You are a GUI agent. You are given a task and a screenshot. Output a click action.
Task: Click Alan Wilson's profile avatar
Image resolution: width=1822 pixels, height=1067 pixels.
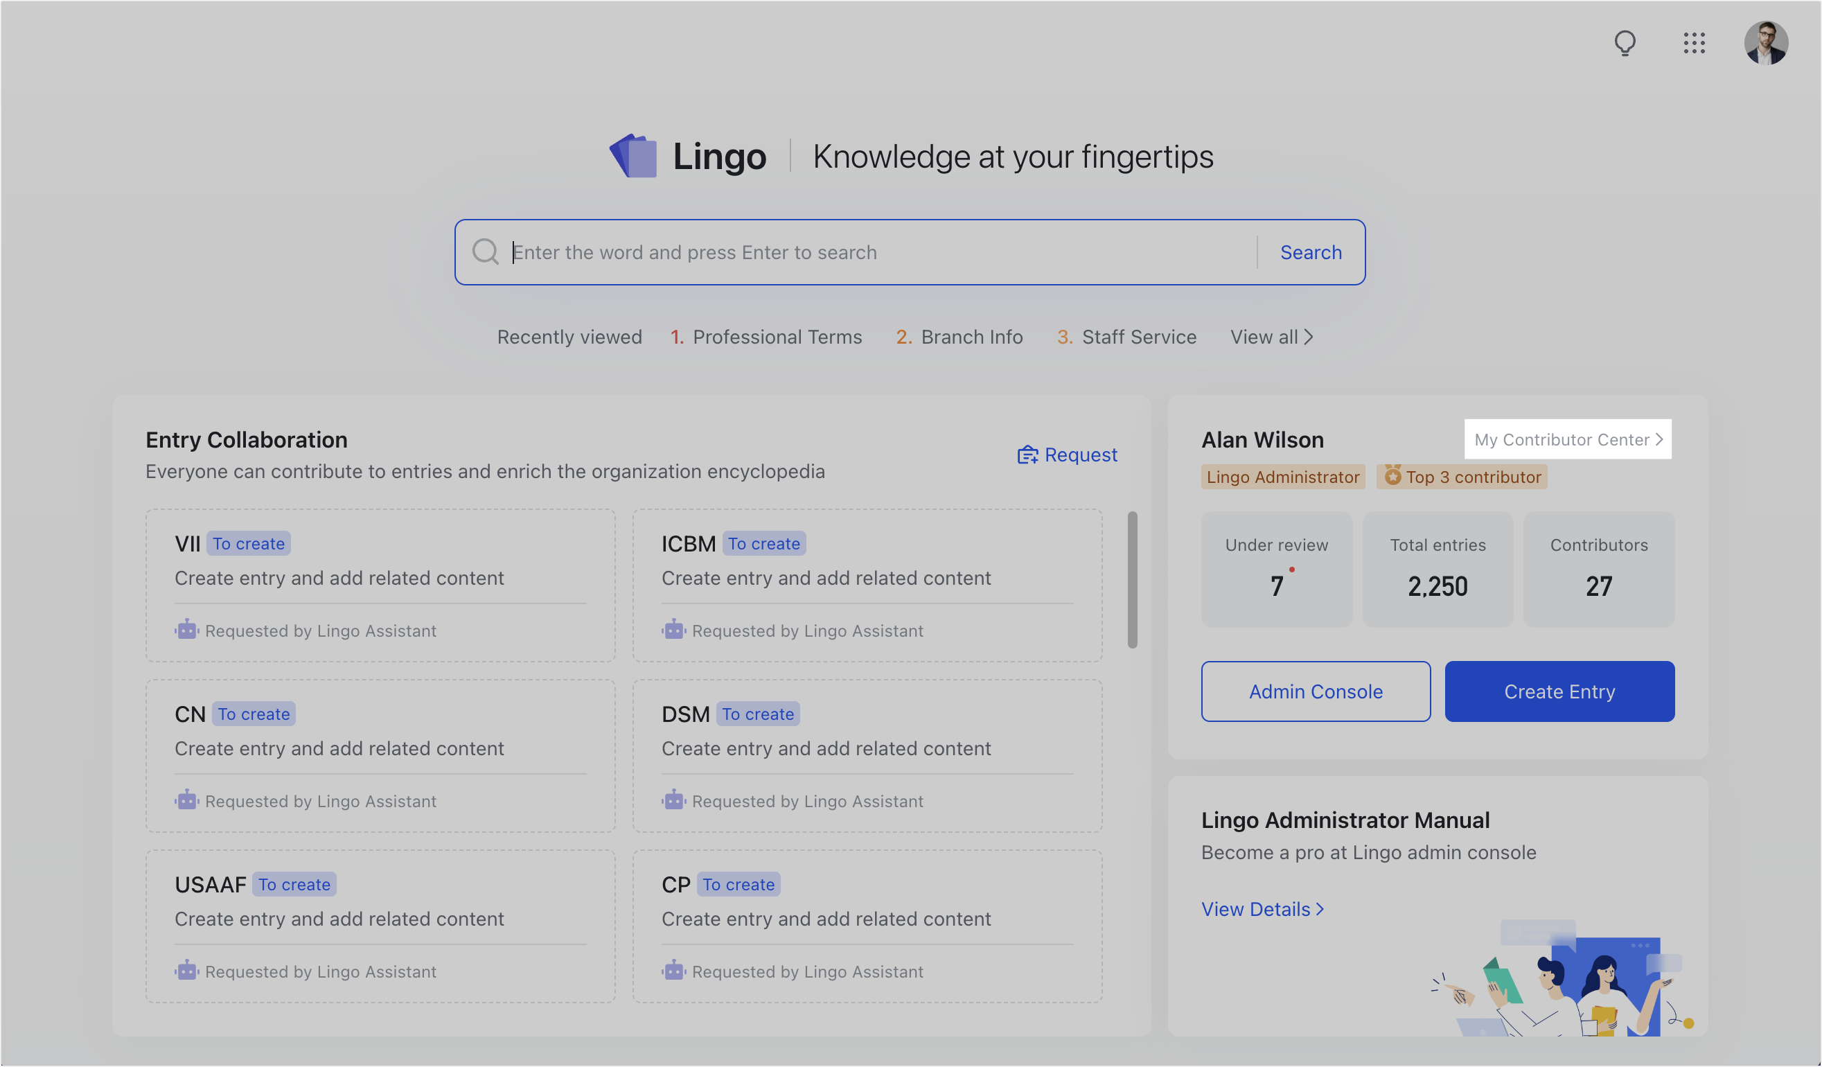tap(1767, 43)
